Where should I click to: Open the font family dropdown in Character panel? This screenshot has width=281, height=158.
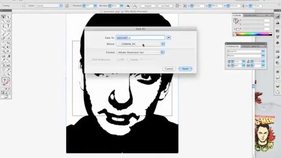click(x=263, y=51)
